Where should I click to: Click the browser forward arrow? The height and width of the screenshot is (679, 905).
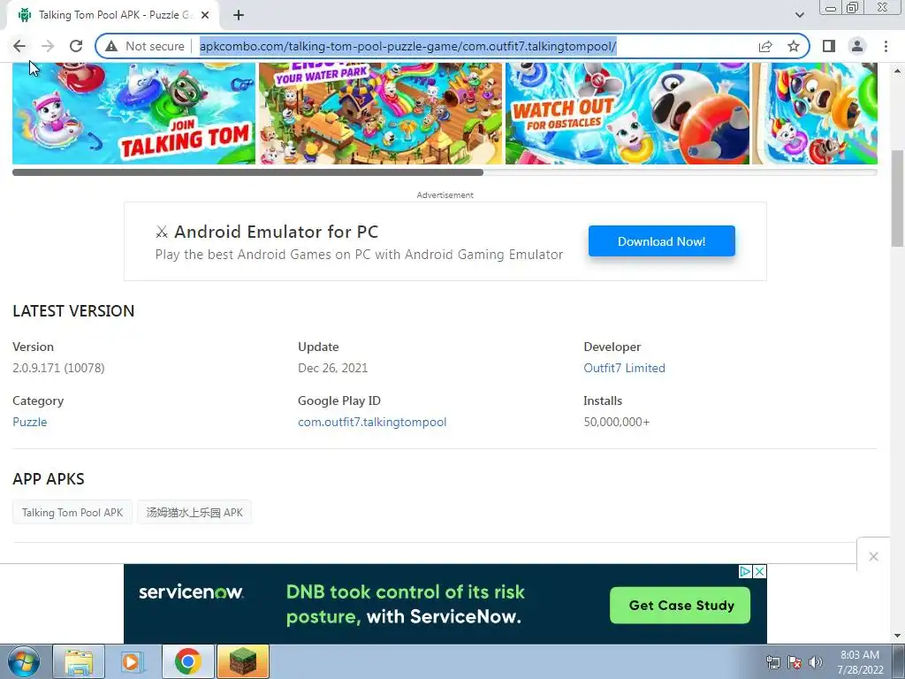[x=48, y=46]
